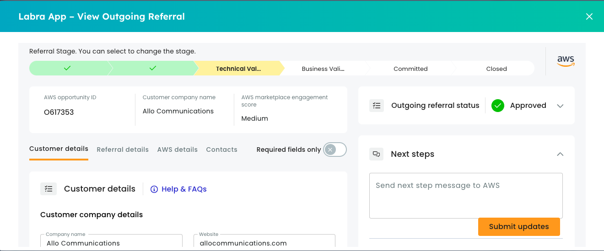Click the green Approved checkmark icon
Image resolution: width=604 pixels, height=251 pixels.
[x=497, y=106]
